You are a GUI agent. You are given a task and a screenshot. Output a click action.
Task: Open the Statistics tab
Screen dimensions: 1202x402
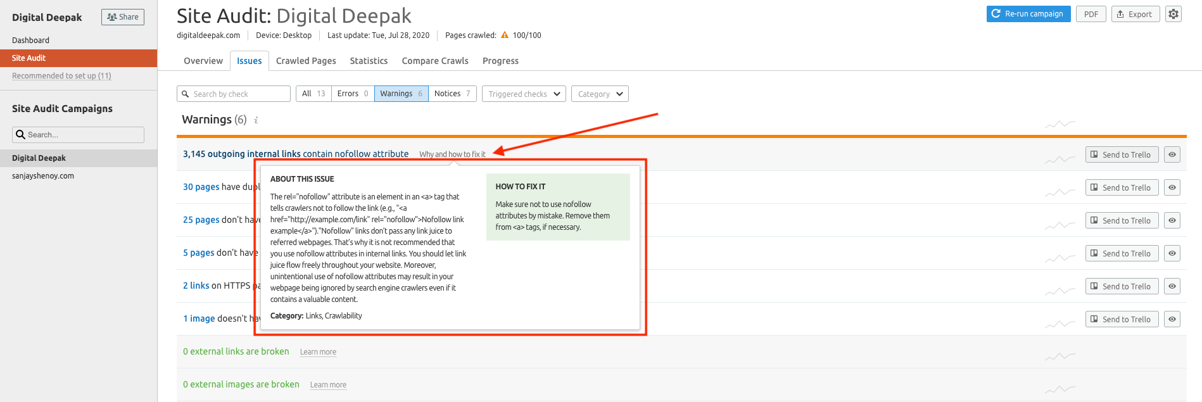click(369, 61)
